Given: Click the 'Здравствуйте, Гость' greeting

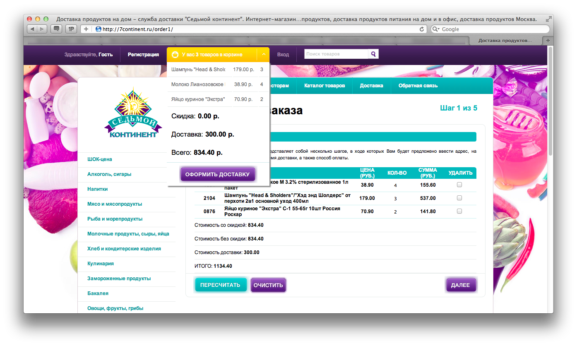Looking at the screenshot, I should pyautogui.click(x=89, y=55).
